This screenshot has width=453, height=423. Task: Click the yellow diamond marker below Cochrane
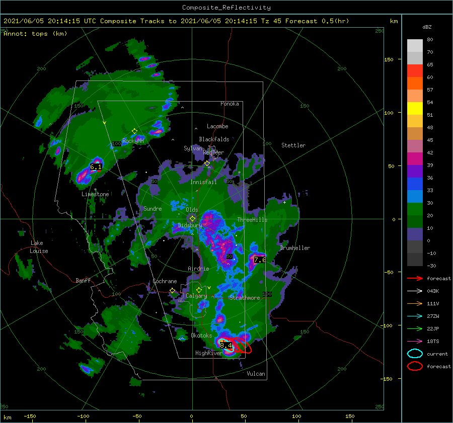pyautogui.click(x=172, y=291)
